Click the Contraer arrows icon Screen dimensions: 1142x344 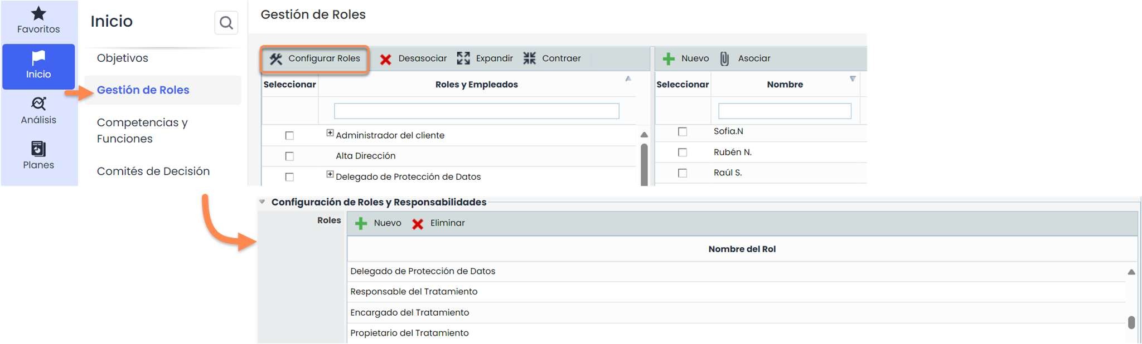[x=529, y=58]
